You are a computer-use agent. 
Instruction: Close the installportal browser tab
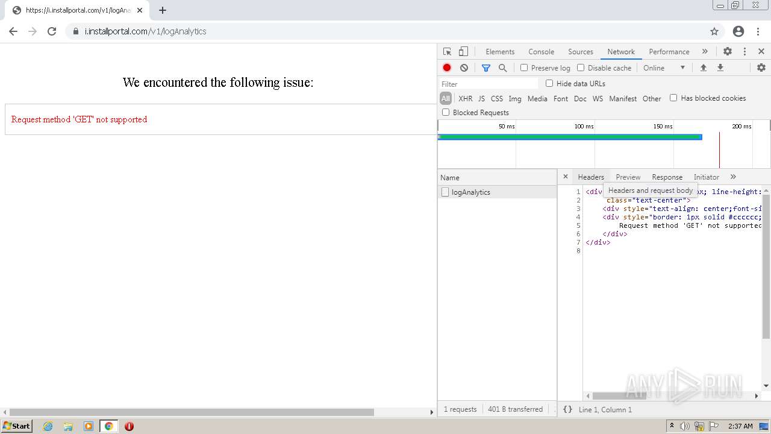pos(140,10)
